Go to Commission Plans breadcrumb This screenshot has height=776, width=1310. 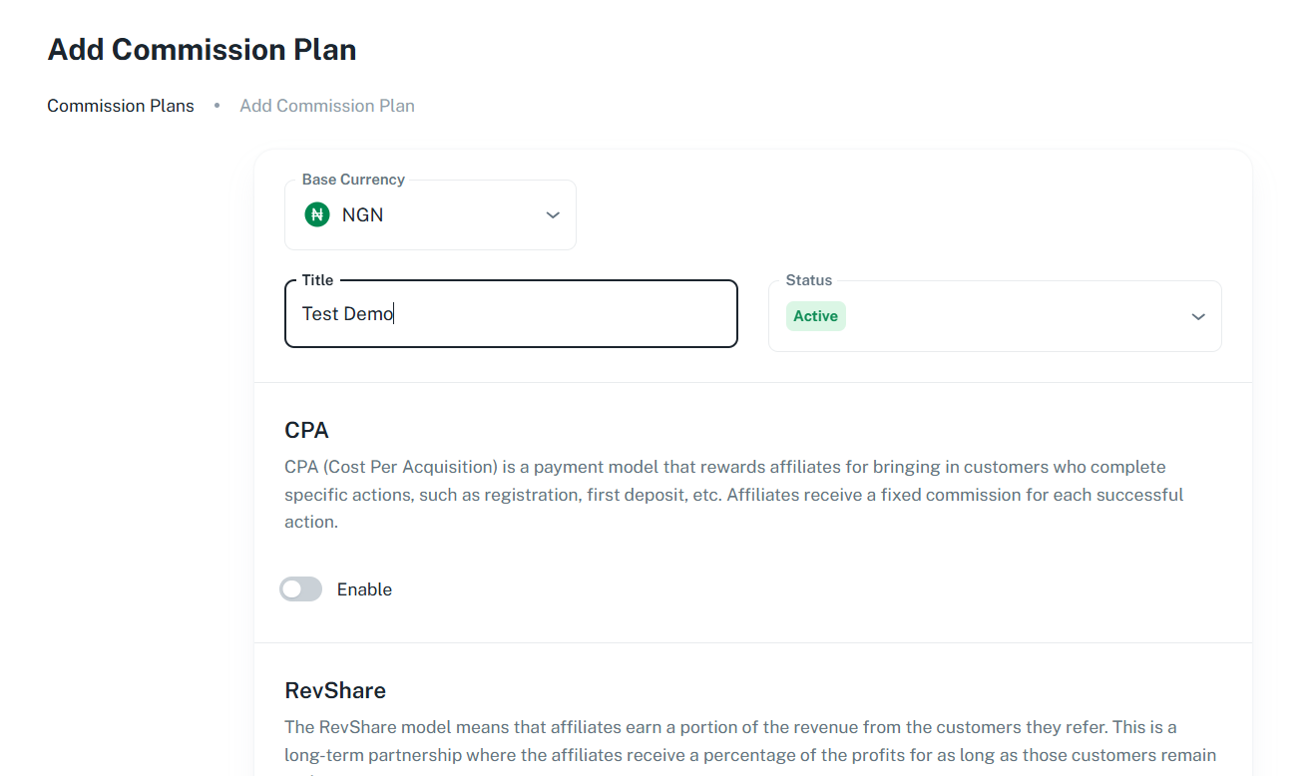[x=121, y=106]
